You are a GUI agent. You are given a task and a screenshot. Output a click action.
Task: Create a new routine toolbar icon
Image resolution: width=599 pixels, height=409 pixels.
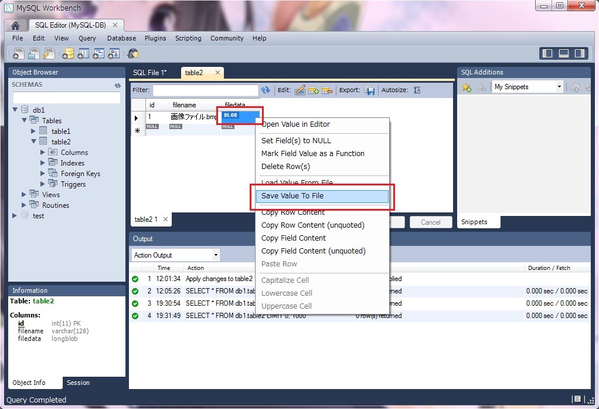114,53
